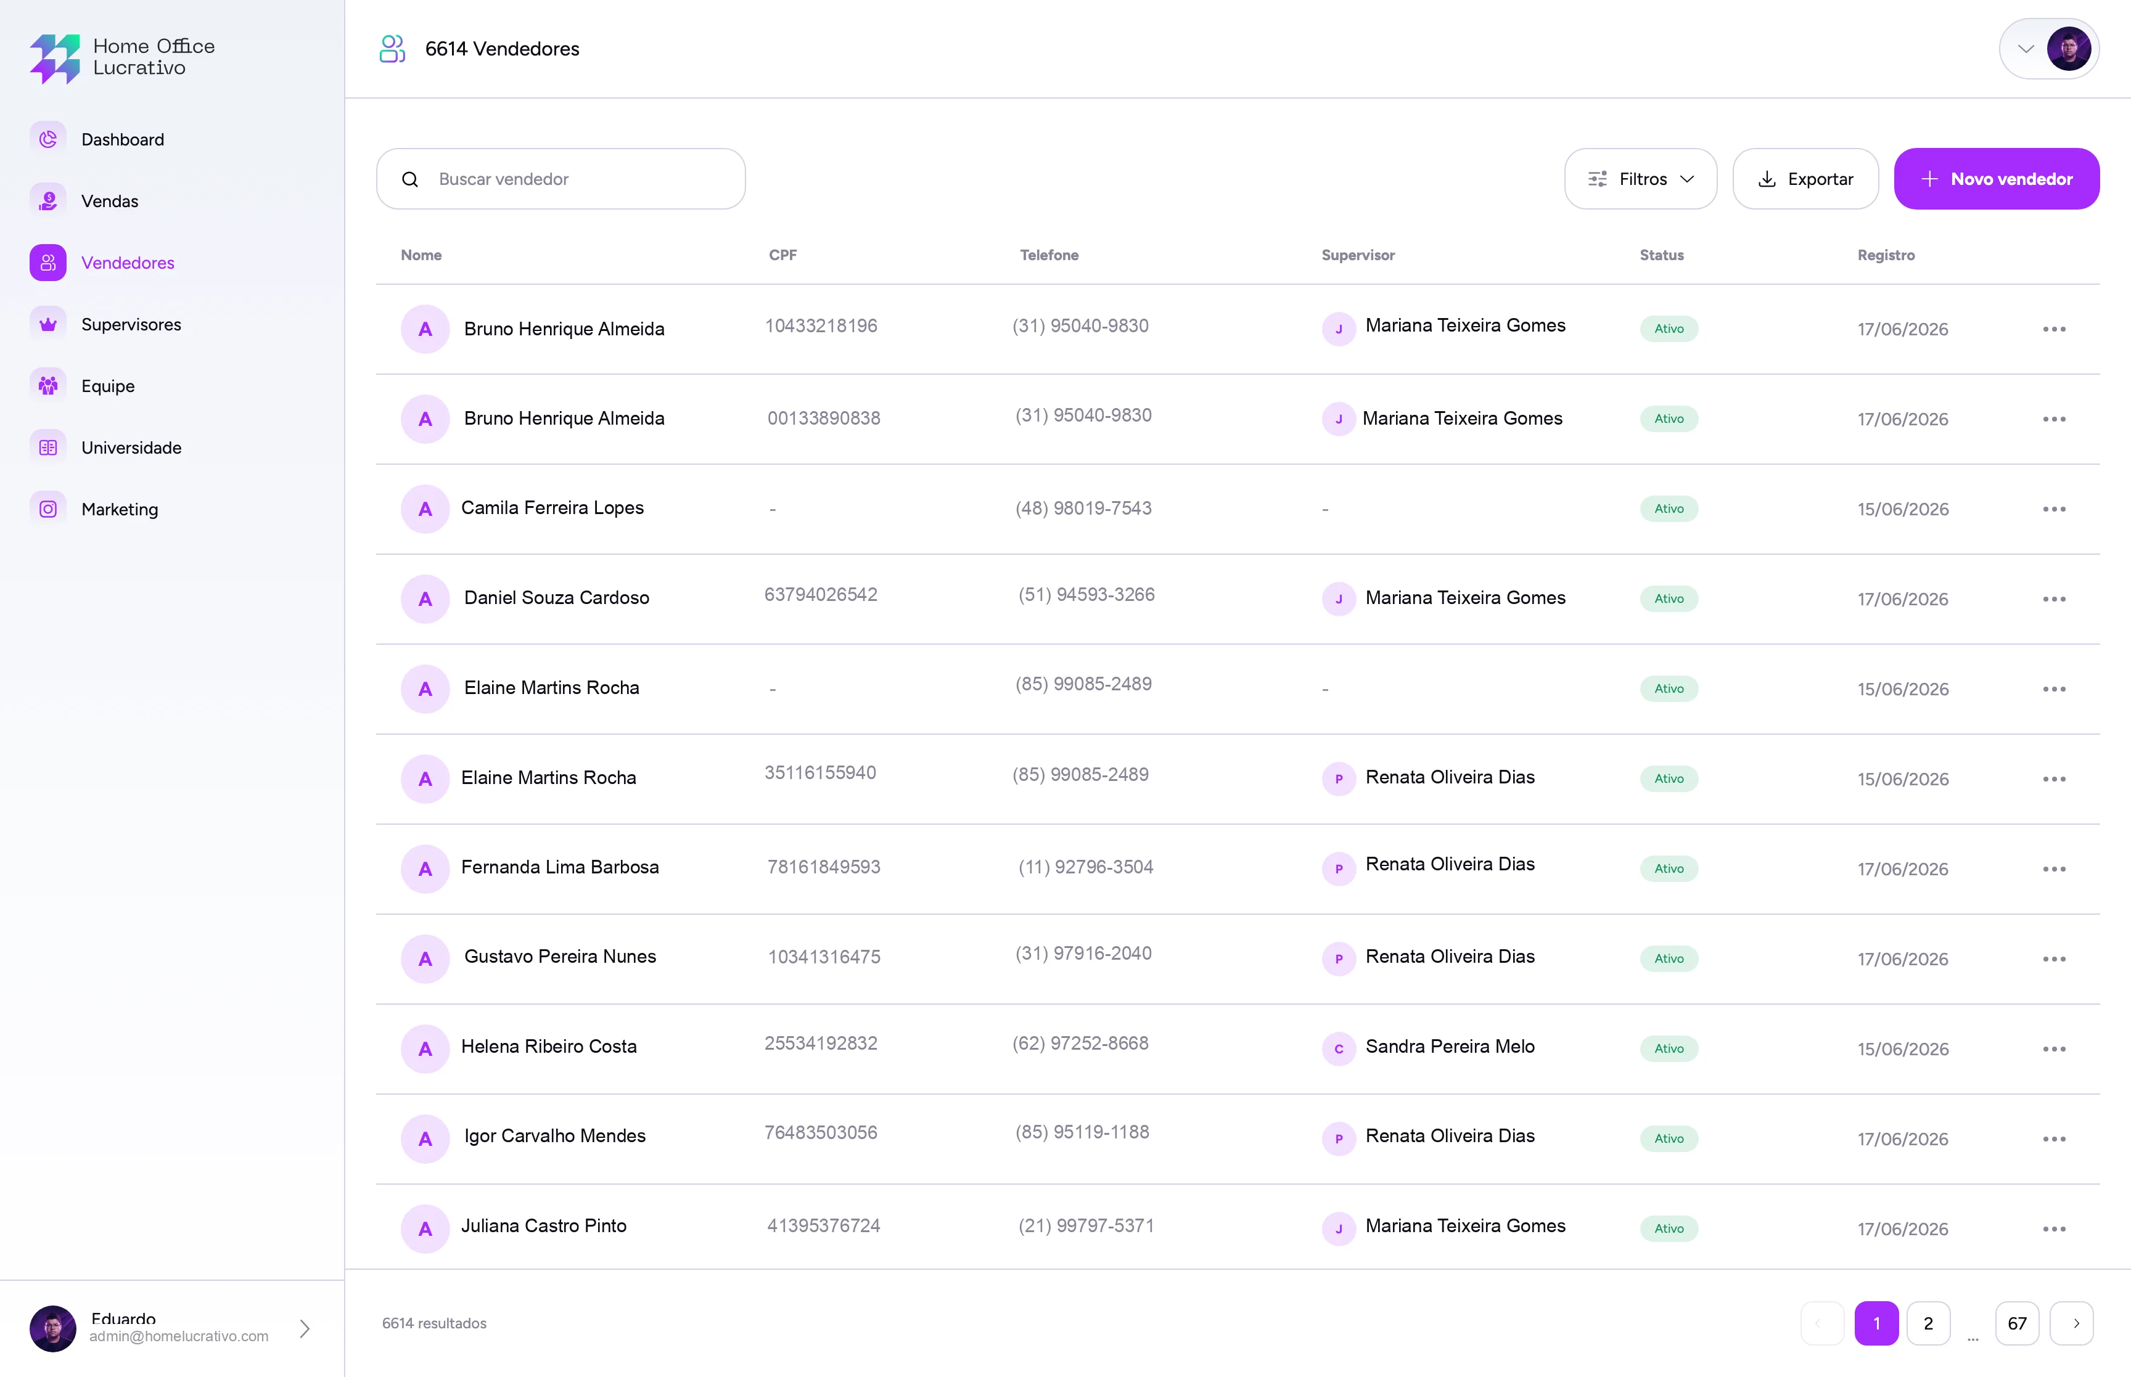Screen dimensions: 2131x1377
Task: Open actions menu for Igor Carvalho Mendes
Action: 2054,1139
